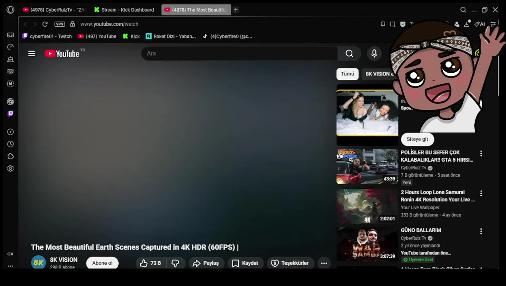Click the Teşekkürler button
Image resolution: width=506 pixels, height=286 pixels.
coord(290,263)
